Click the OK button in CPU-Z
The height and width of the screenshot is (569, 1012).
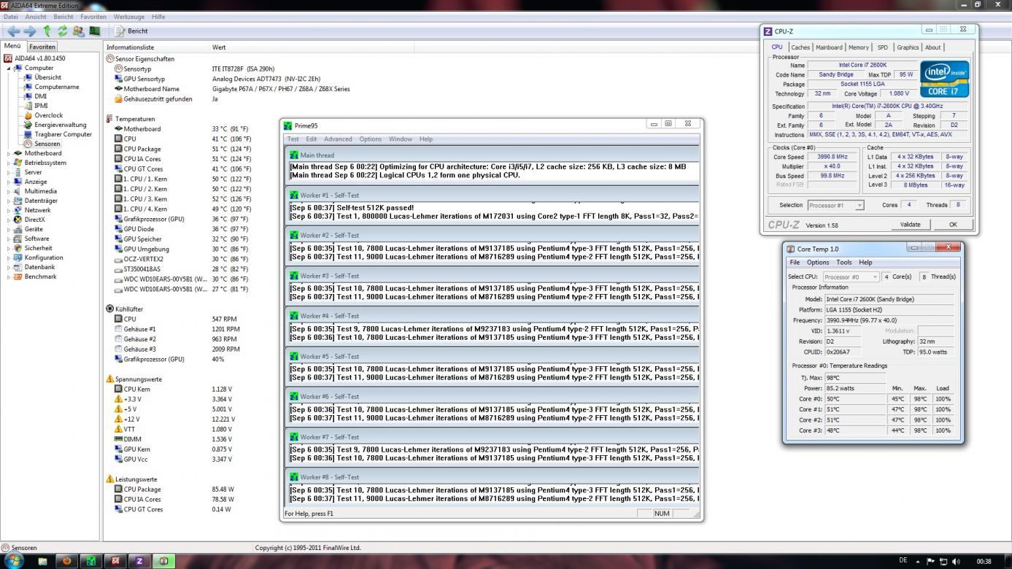[x=952, y=225]
